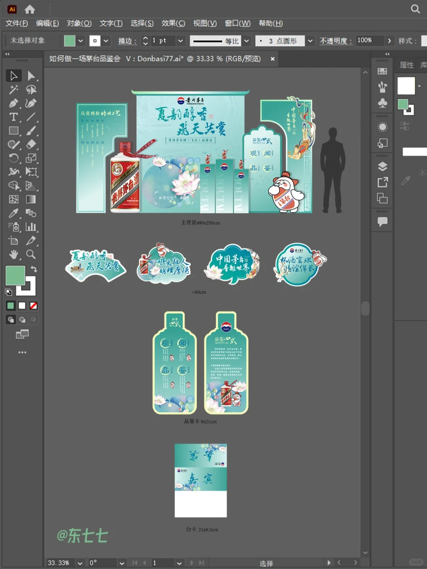
Task: Pick the Magic Wand tool
Action: pyautogui.click(x=13, y=90)
